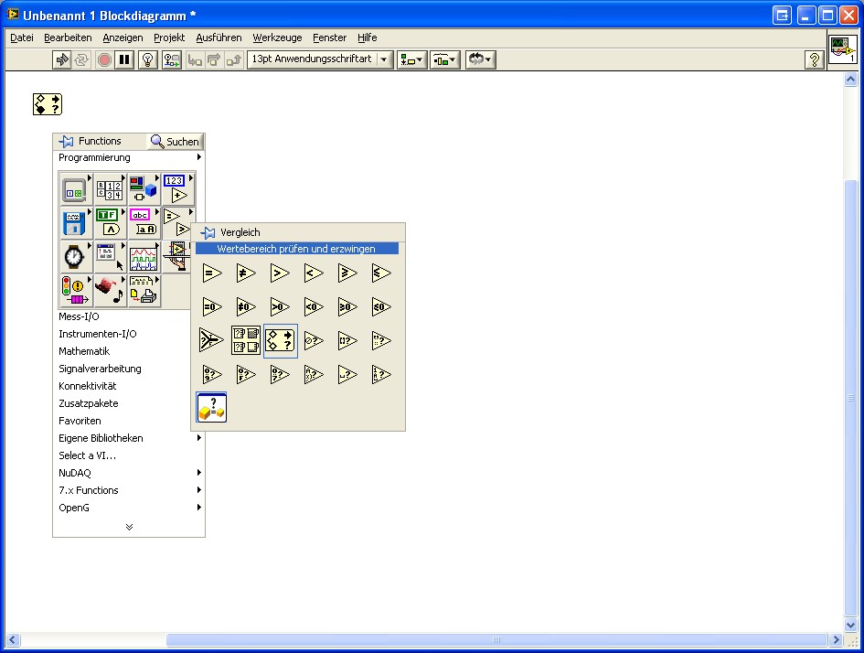Open the Cluster and Class subpalette icon
Viewport: 864px width, 653px height.
pos(144,189)
